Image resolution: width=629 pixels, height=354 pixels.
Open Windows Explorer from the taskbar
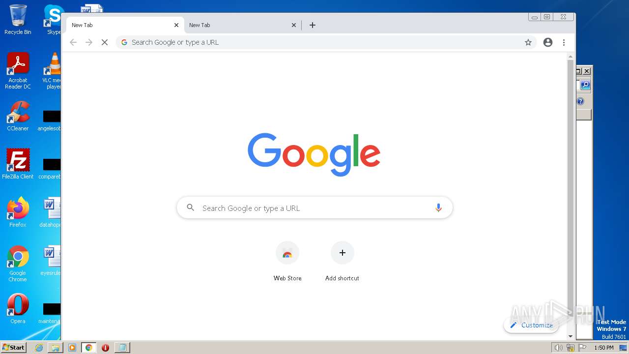coord(56,348)
